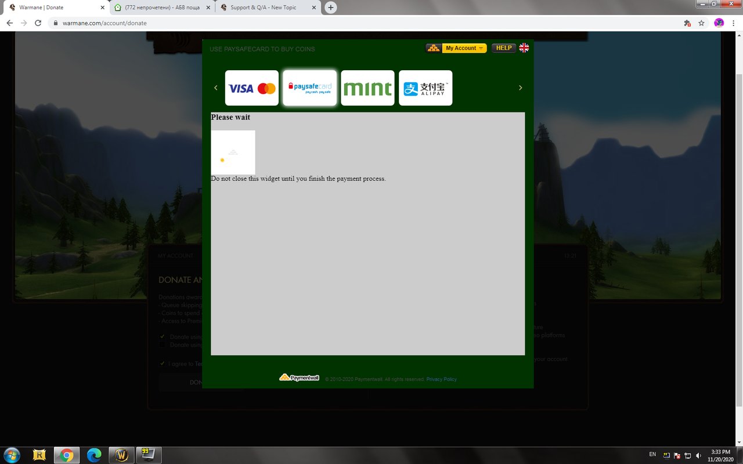The width and height of the screenshot is (743, 464).
Task: Reload the current page
Action: pos(38,23)
